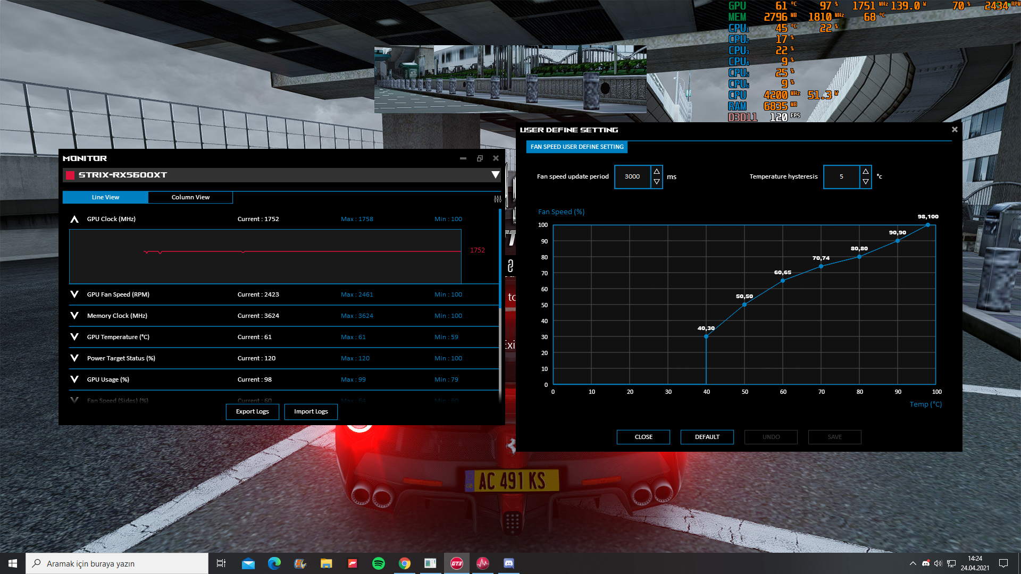Image resolution: width=1021 pixels, height=574 pixels.
Task: Switch to Column View tab
Action: (190, 197)
